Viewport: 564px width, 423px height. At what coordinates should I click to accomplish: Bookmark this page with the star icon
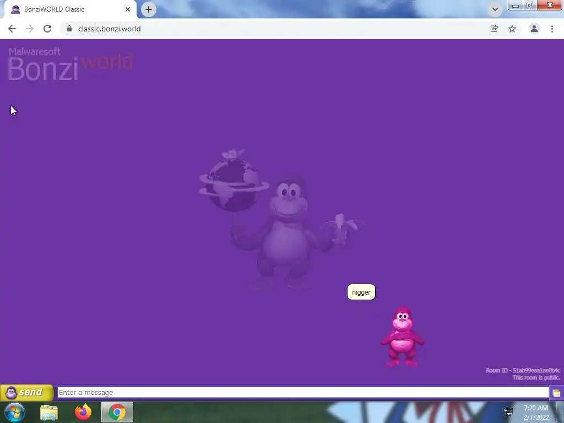tap(512, 29)
